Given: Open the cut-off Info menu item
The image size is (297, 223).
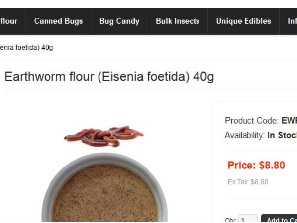Looking at the screenshot, I should tap(292, 21).
